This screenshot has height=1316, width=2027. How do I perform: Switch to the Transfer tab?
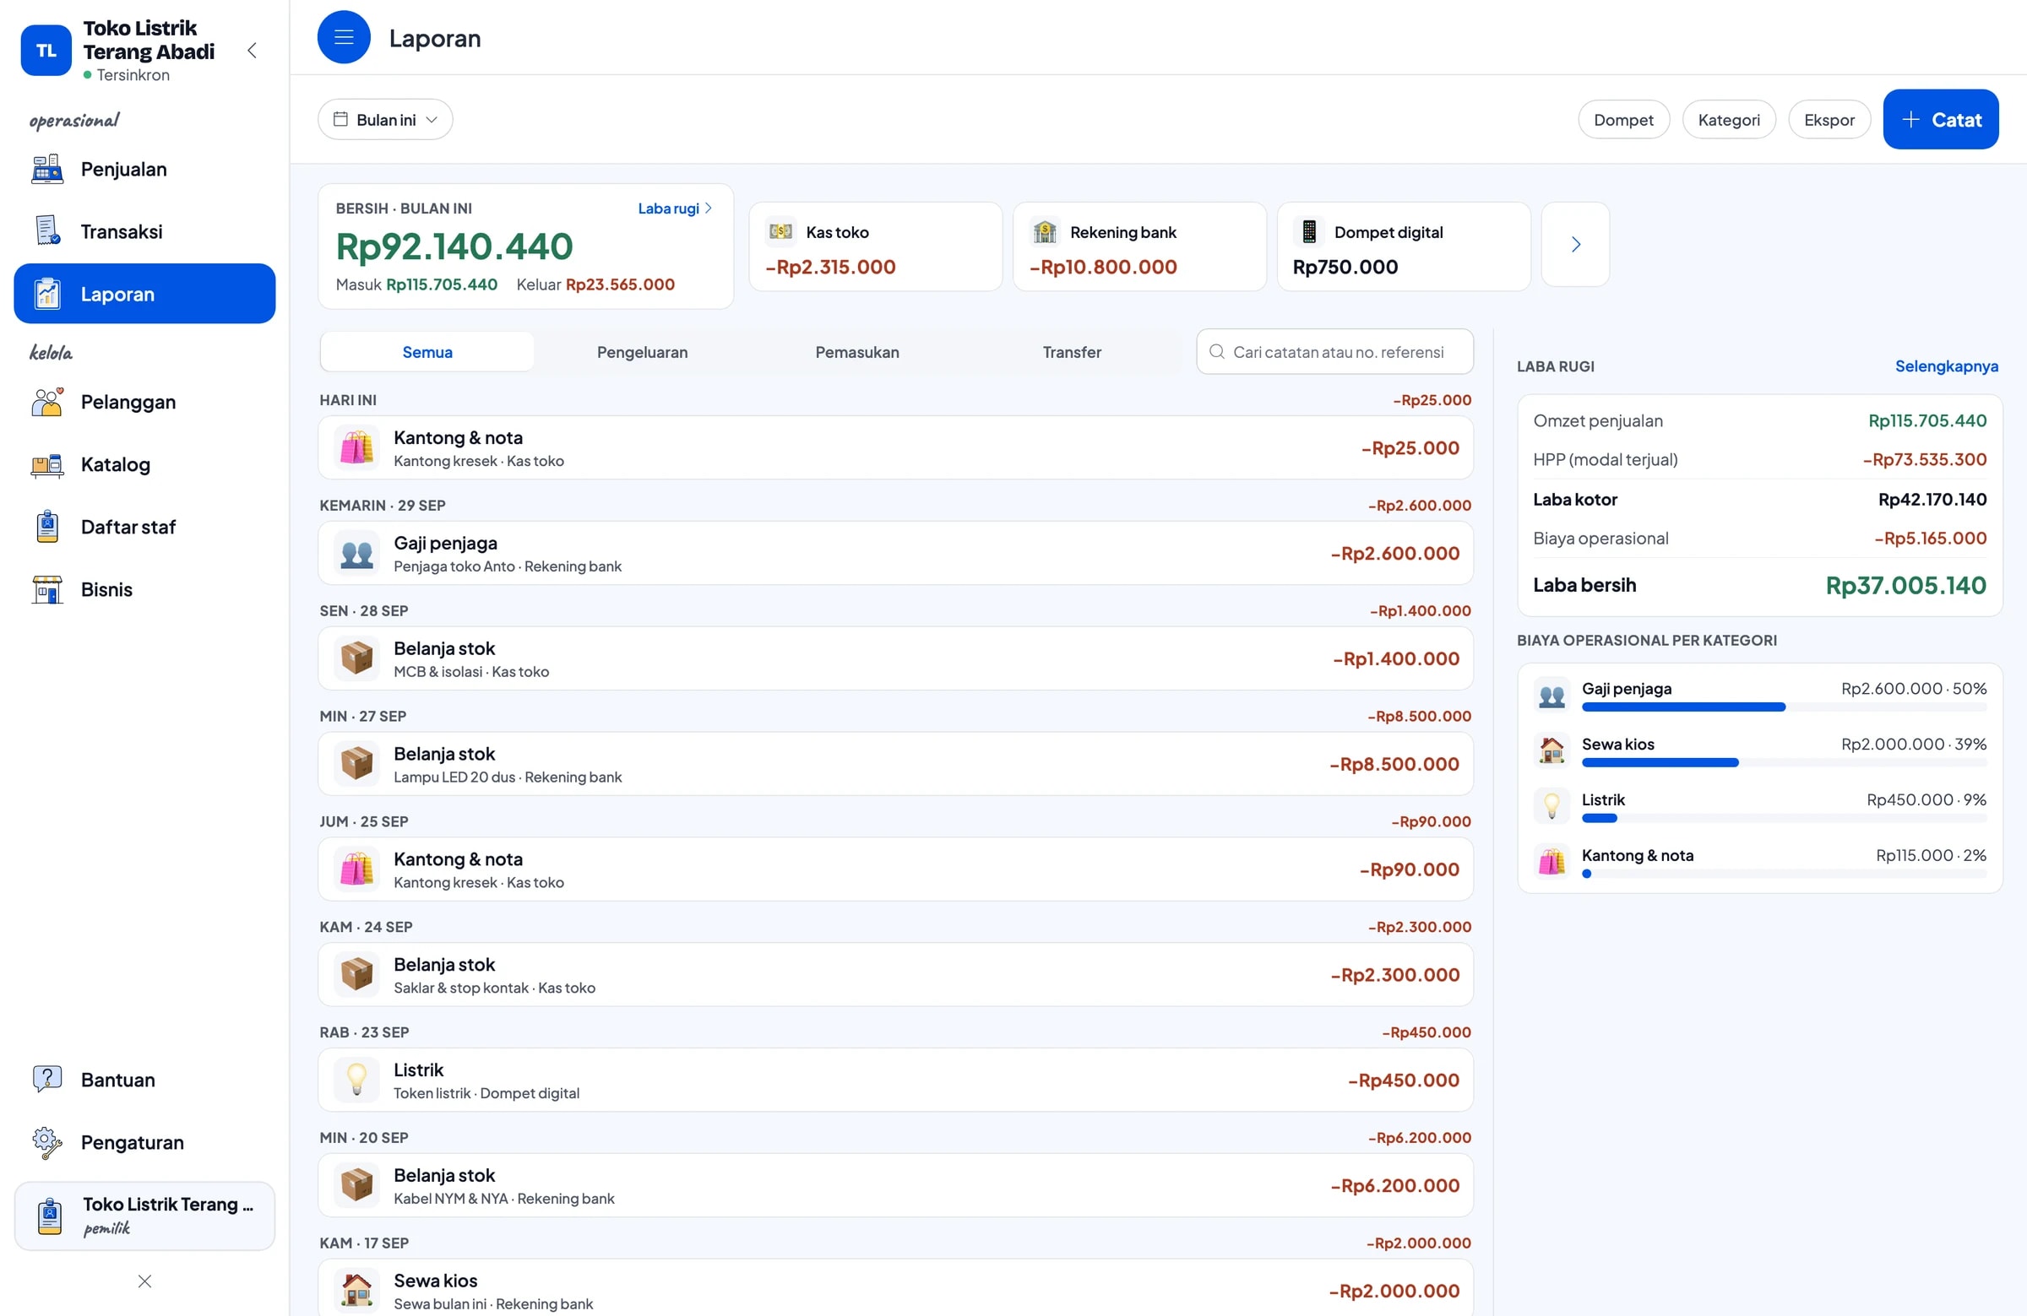(1072, 352)
